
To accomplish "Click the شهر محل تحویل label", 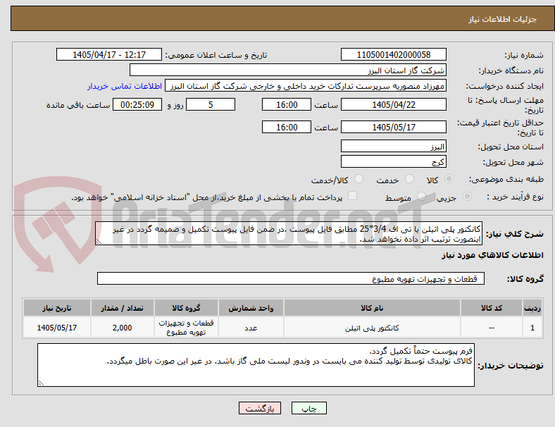I will (x=513, y=162).
